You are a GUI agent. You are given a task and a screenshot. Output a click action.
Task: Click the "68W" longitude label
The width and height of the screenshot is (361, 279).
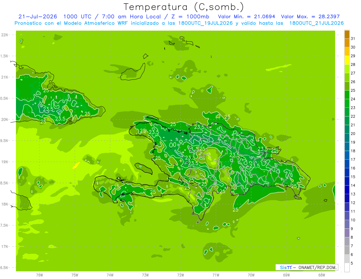(x=321, y=275)
